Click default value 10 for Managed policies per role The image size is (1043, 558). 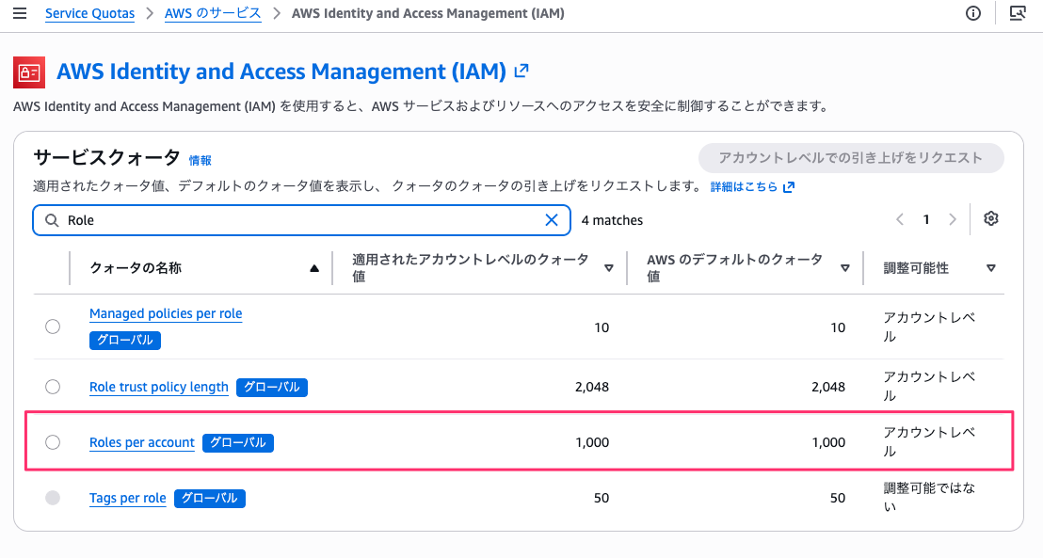[838, 327]
